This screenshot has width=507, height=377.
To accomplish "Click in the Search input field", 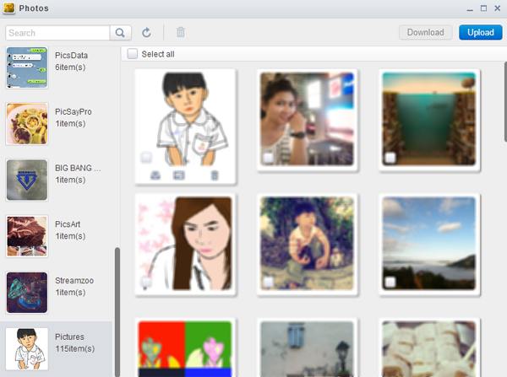I will 57,33.
